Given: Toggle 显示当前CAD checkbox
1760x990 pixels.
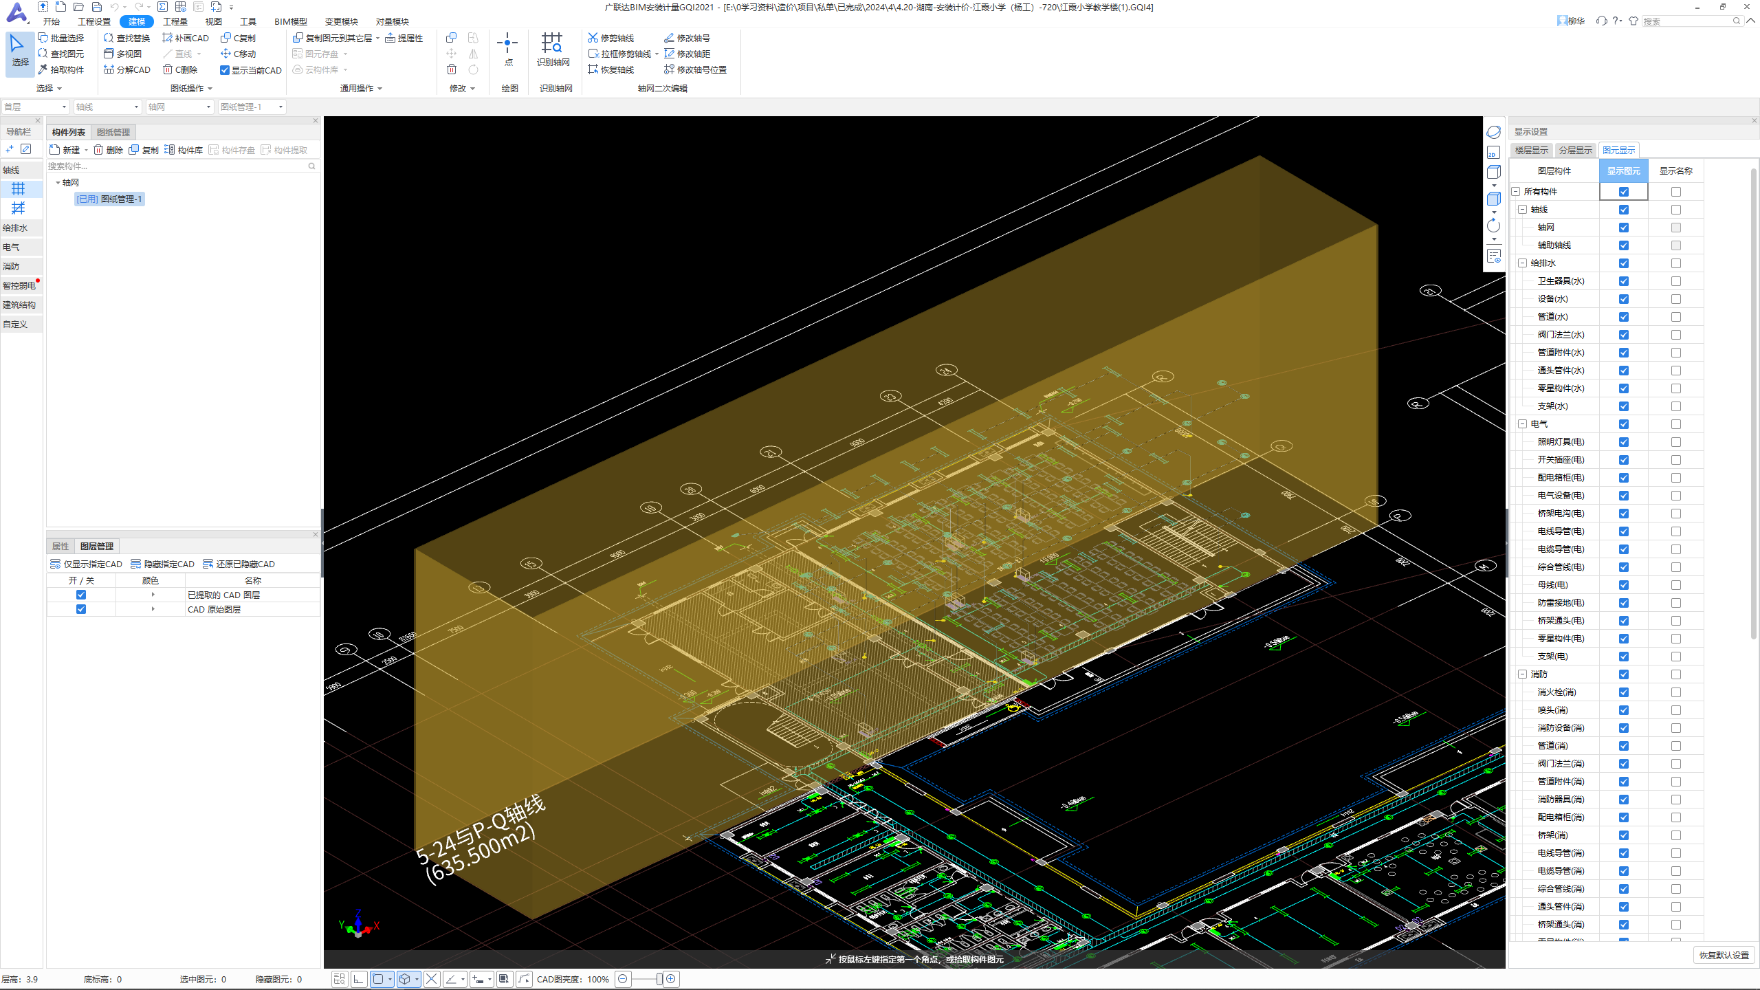Looking at the screenshot, I should pos(224,70).
